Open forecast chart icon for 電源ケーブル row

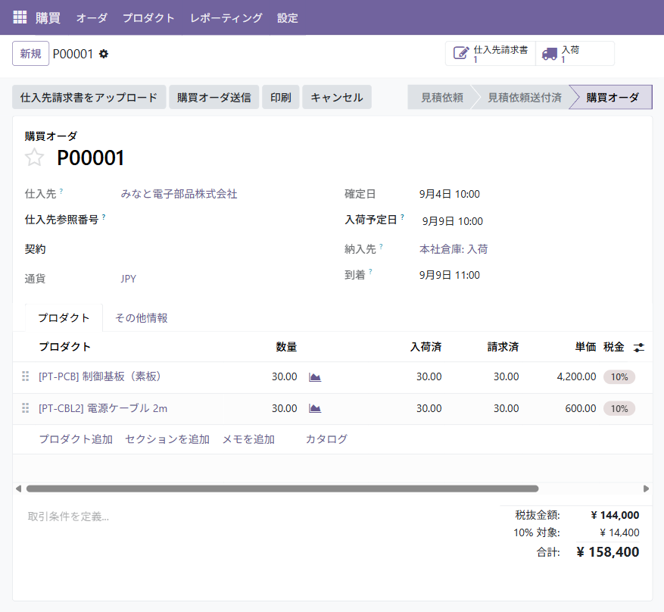tap(315, 409)
